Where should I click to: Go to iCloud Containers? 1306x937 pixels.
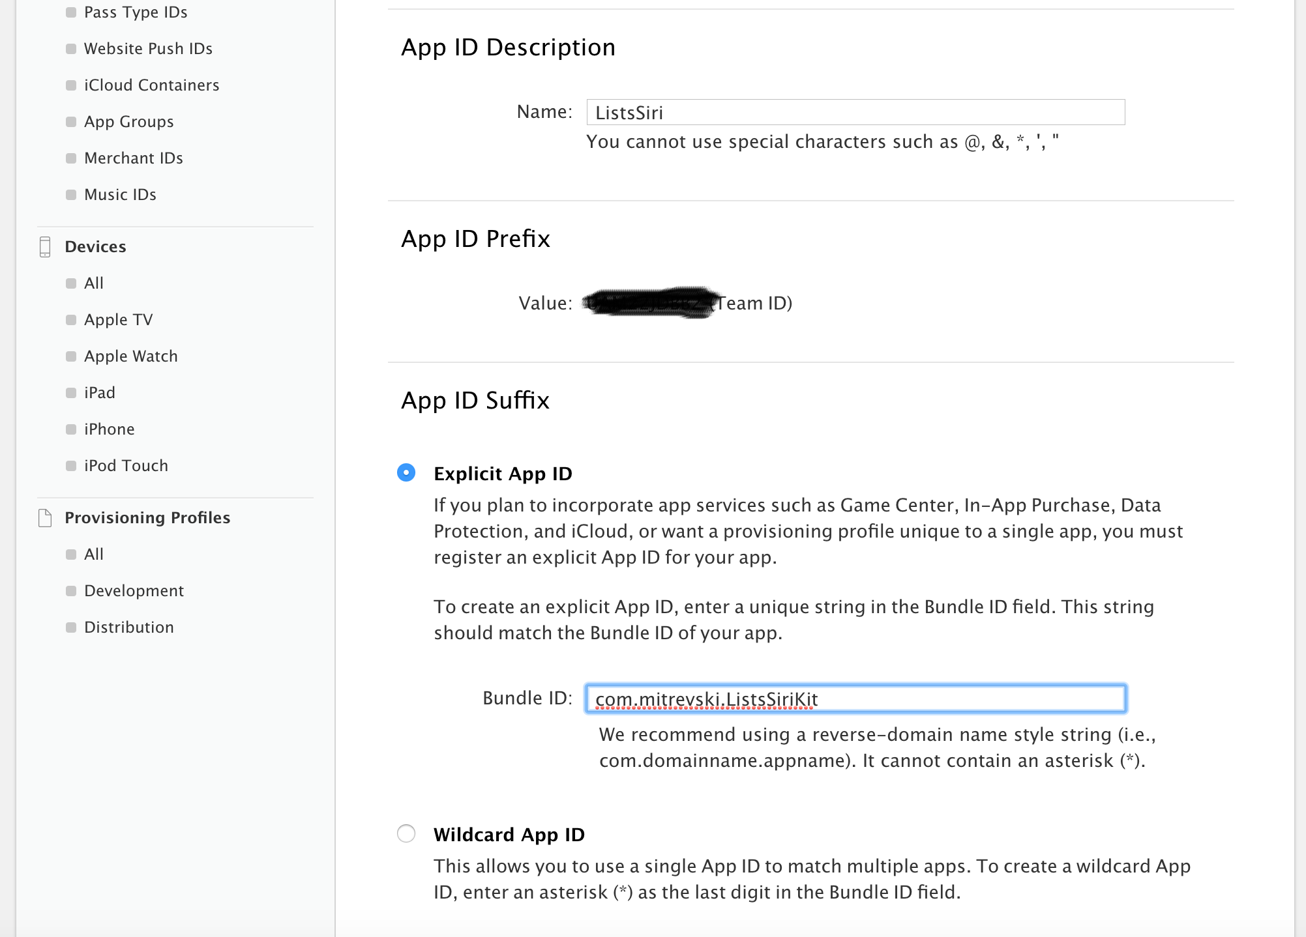(151, 85)
